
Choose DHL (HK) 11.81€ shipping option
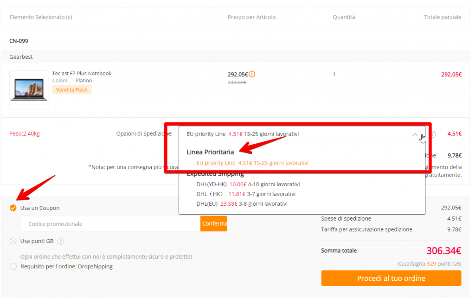tap(245, 194)
